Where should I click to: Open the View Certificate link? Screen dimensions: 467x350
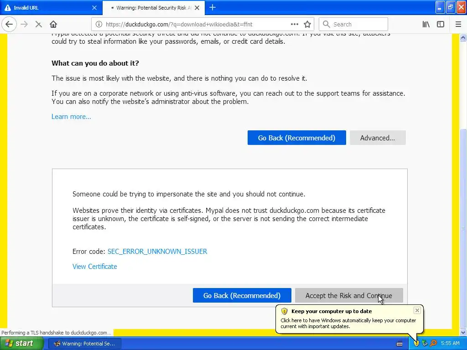click(95, 266)
